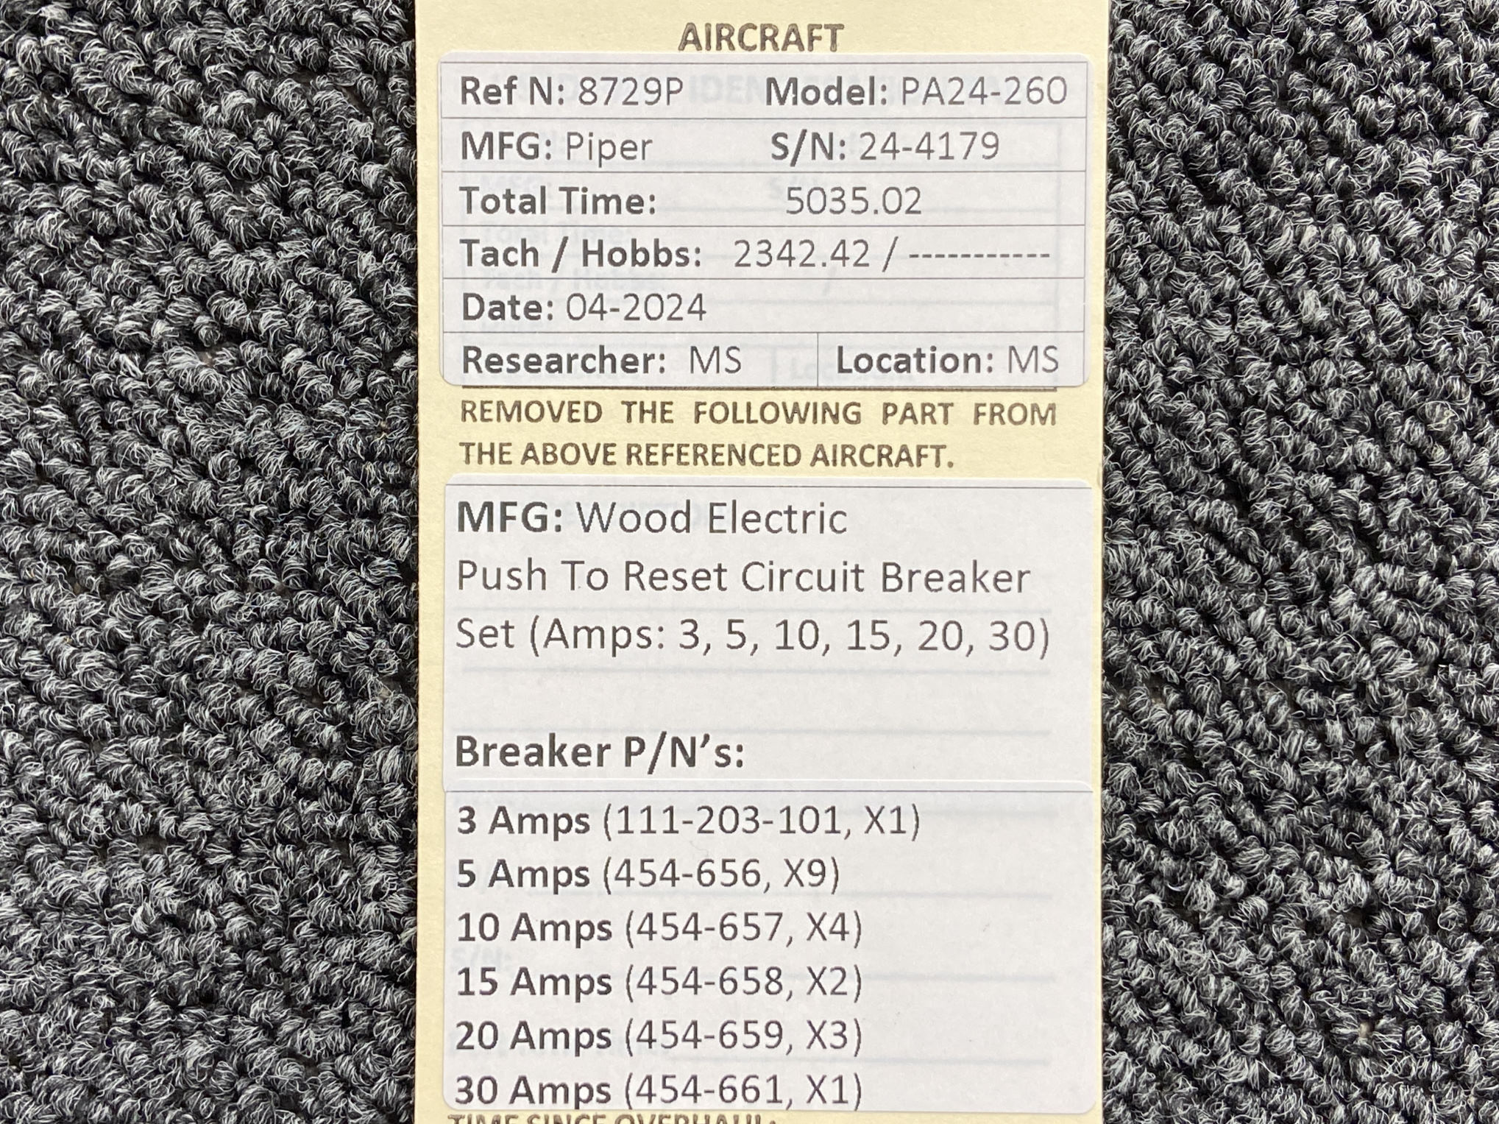Click the AIRCRAFT heading text
This screenshot has height=1124, width=1499.
point(760,38)
